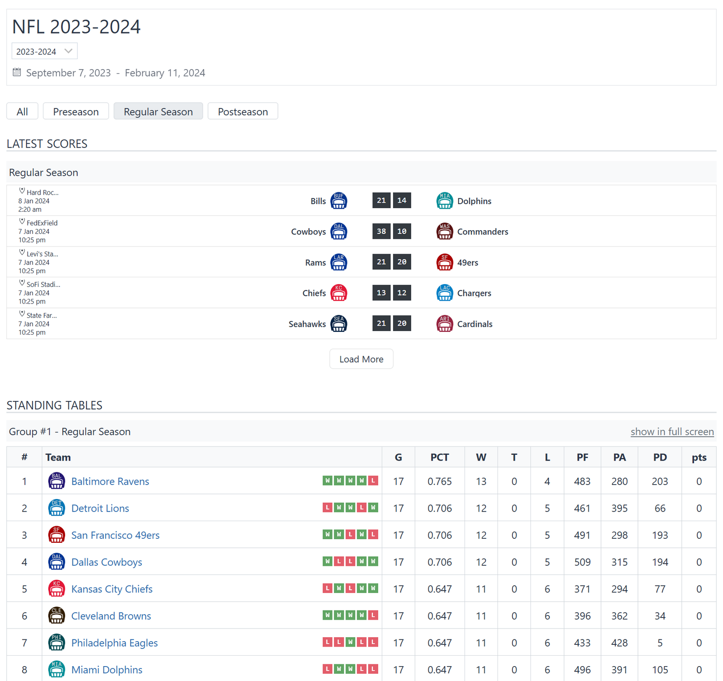Click the Cleveland Browns logo in standings

pos(56,616)
